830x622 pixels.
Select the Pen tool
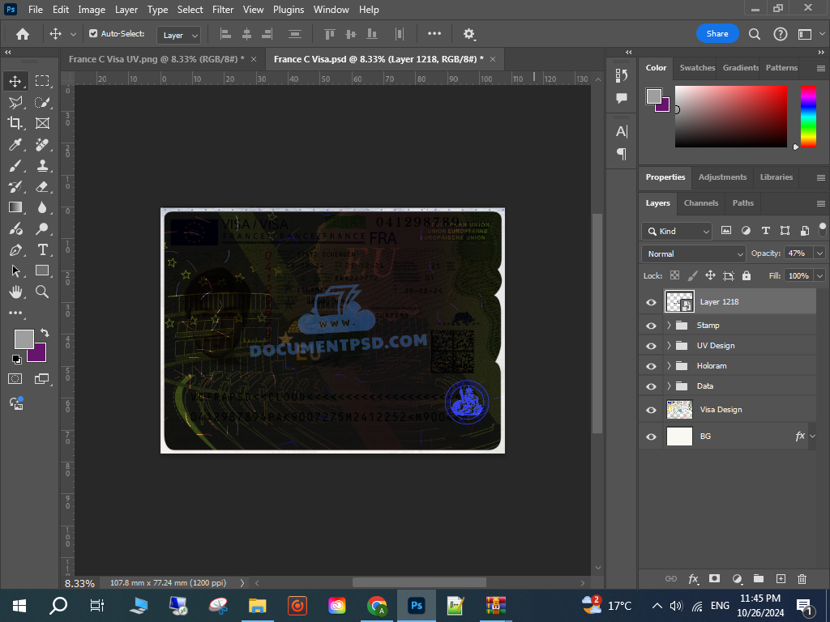click(x=15, y=249)
